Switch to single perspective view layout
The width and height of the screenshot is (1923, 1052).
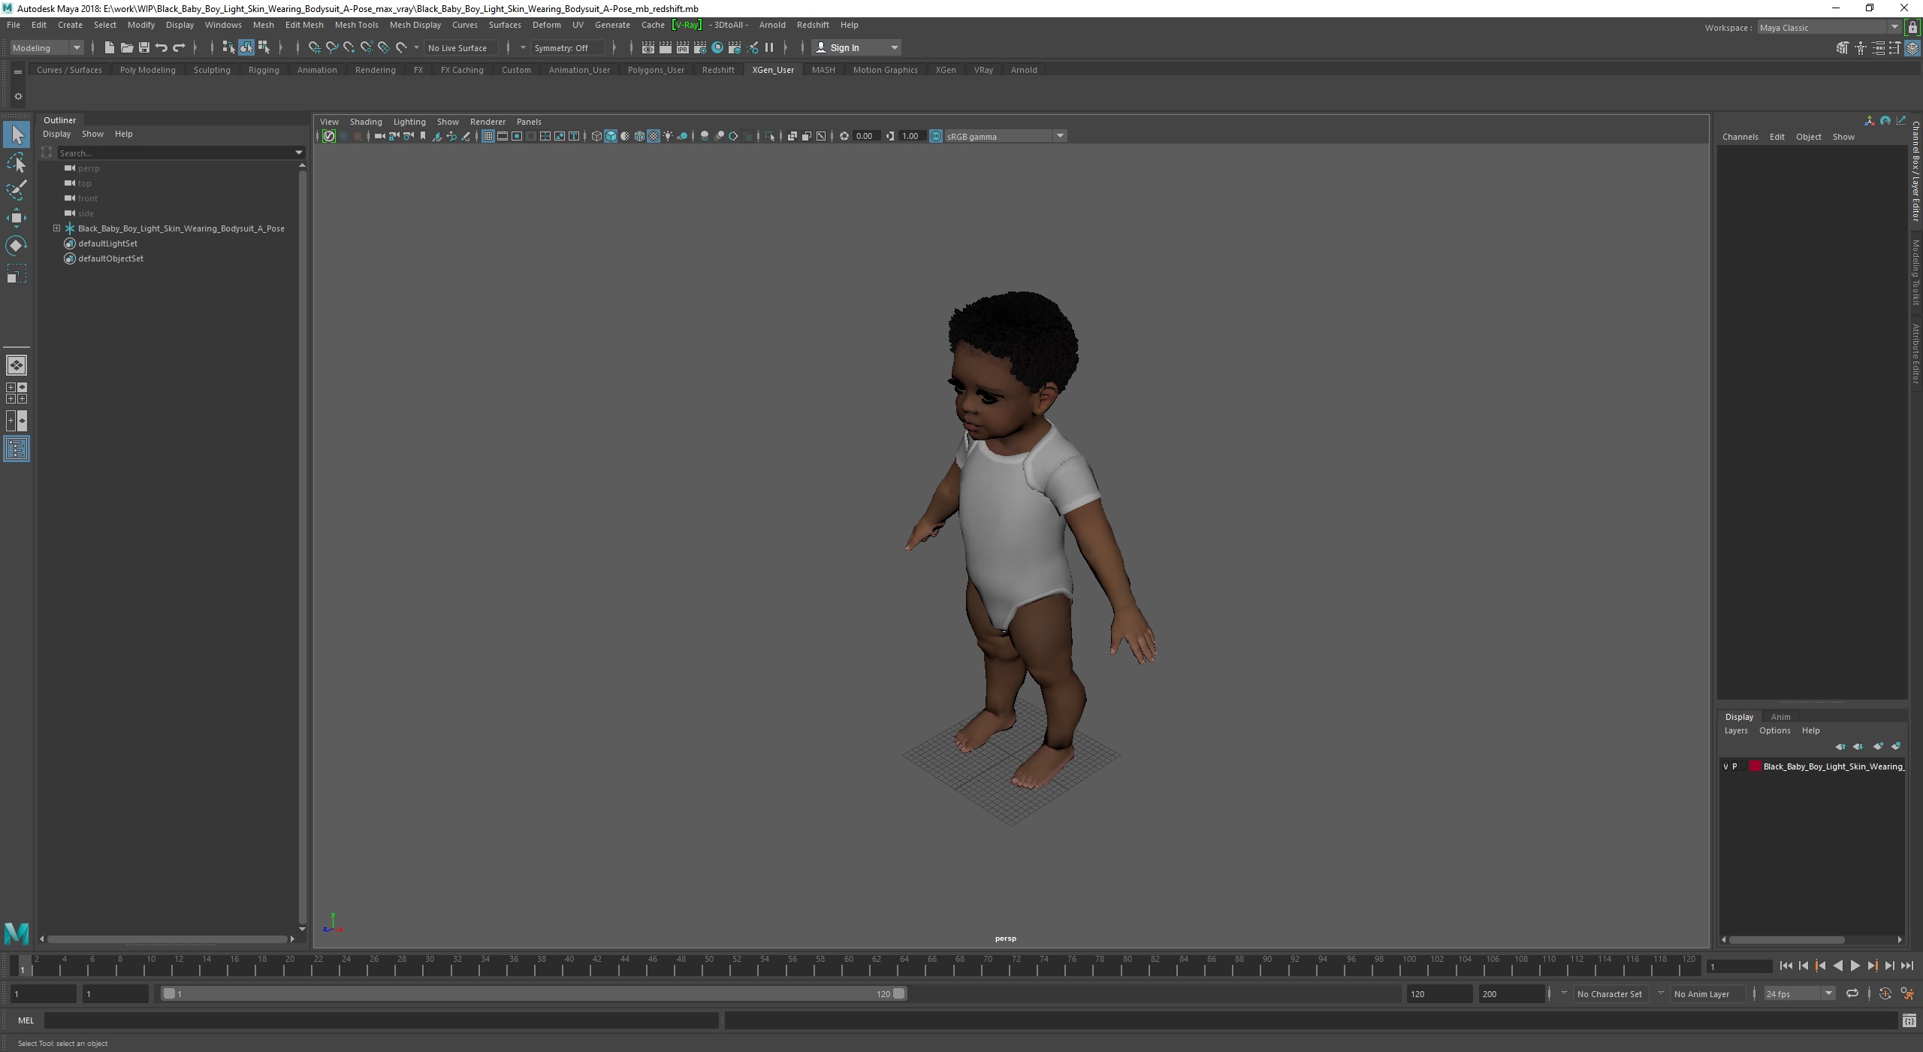point(17,365)
